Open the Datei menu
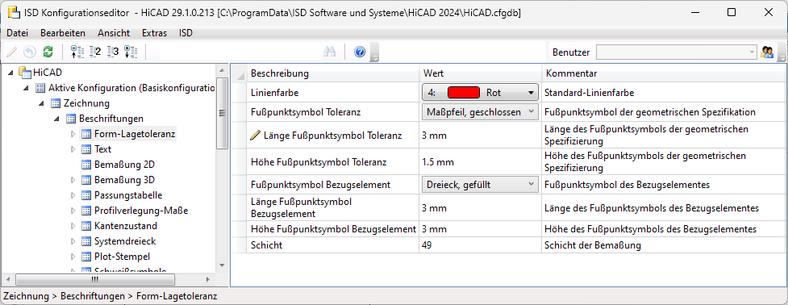The width and height of the screenshot is (788, 305). tap(17, 33)
